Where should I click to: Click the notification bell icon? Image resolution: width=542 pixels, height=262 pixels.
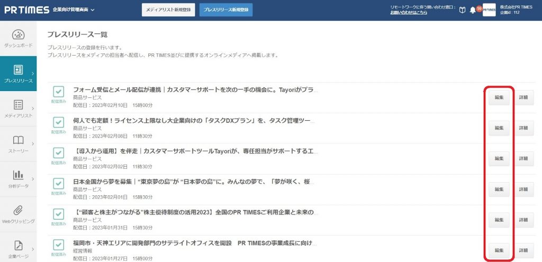tap(473, 11)
